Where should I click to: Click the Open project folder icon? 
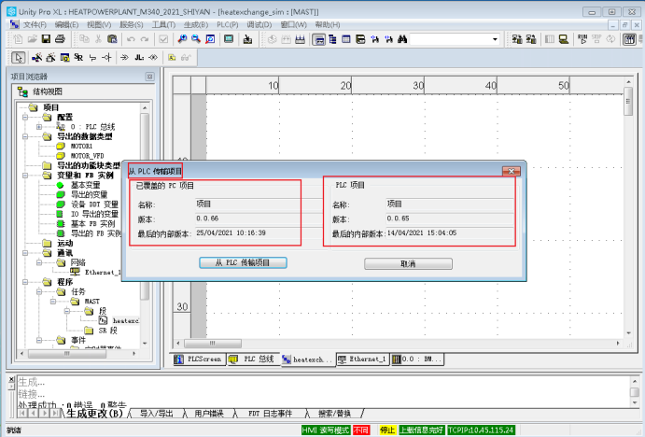click(32, 40)
